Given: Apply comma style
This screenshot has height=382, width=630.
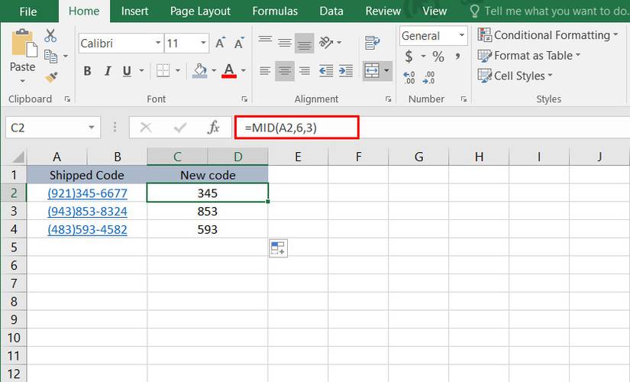Looking at the screenshot, I should (457, 57).
